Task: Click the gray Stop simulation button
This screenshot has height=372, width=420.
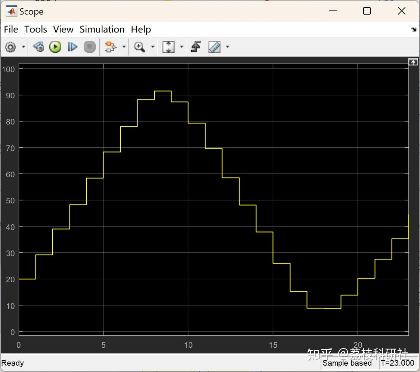Action: tap(89, 47)
